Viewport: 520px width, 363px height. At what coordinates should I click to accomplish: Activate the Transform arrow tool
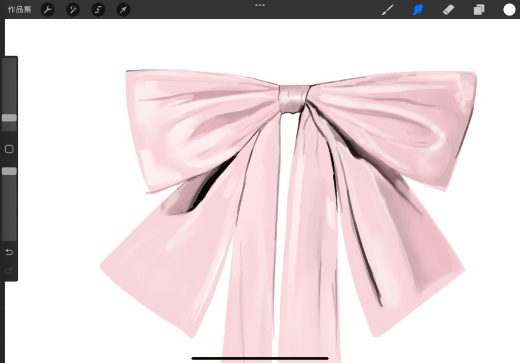(x=123, y=10)
